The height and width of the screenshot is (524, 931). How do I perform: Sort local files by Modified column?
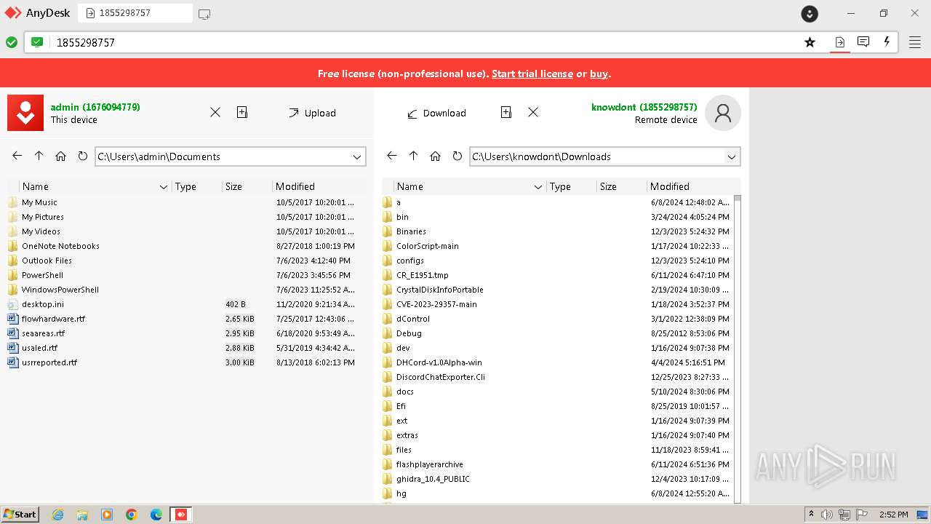point(319,186)
